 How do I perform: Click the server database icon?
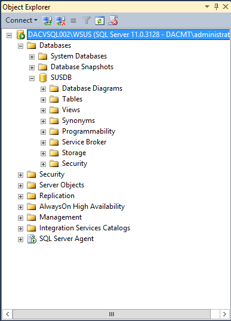21,35
